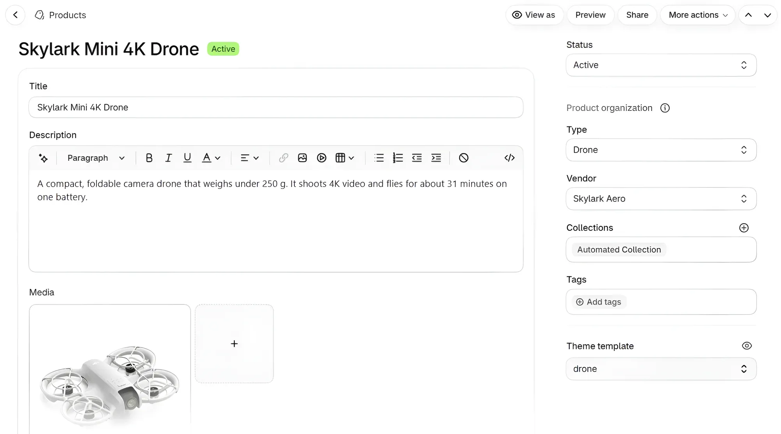The image size is (781, 434).
Task: Open the text alignment dropdown
Action: click(x=250, y=158)
